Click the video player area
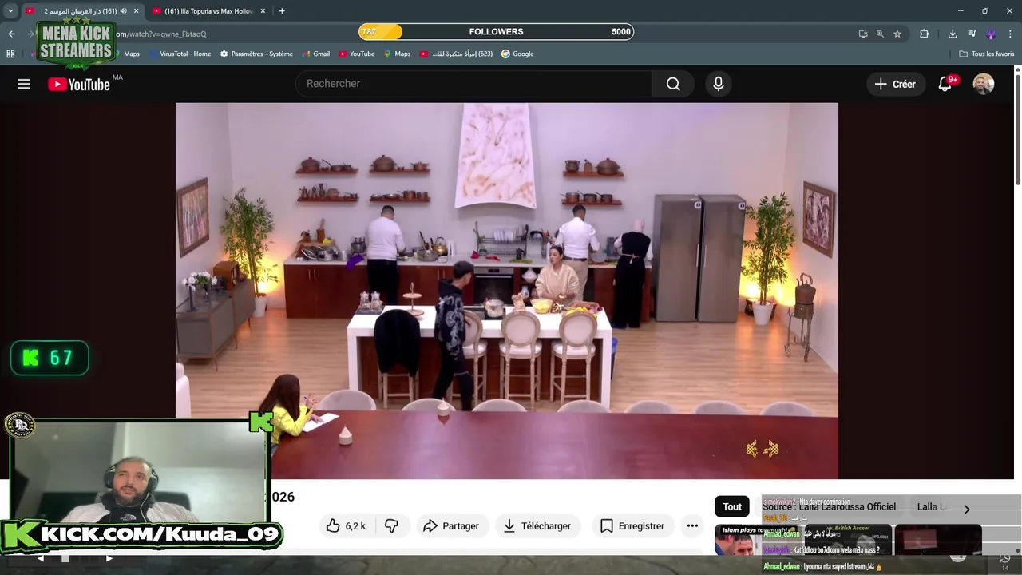 (507, 291)
